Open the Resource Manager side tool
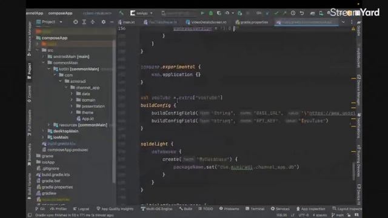 [x=30, y=38]
